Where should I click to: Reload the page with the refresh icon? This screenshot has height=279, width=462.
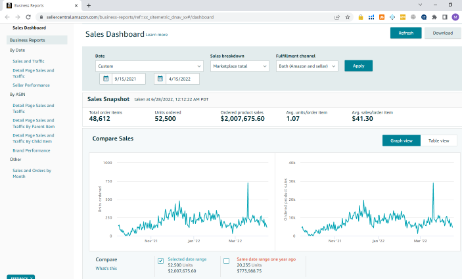[28, 17]
